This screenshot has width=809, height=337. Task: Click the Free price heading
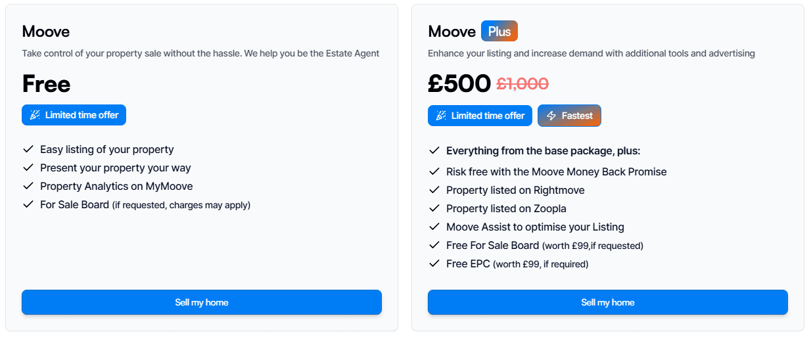point(46,84)
